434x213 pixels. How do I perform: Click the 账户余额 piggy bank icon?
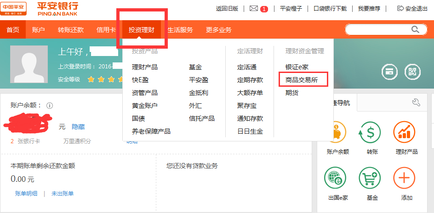click(x=335, y=133)
